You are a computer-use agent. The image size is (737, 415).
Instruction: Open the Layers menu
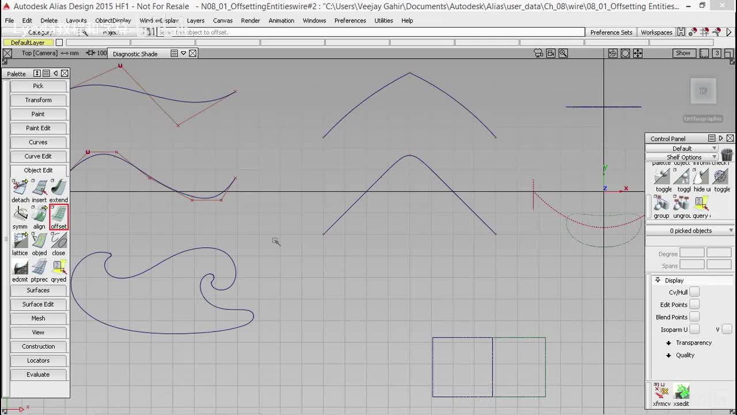[195, 20]
